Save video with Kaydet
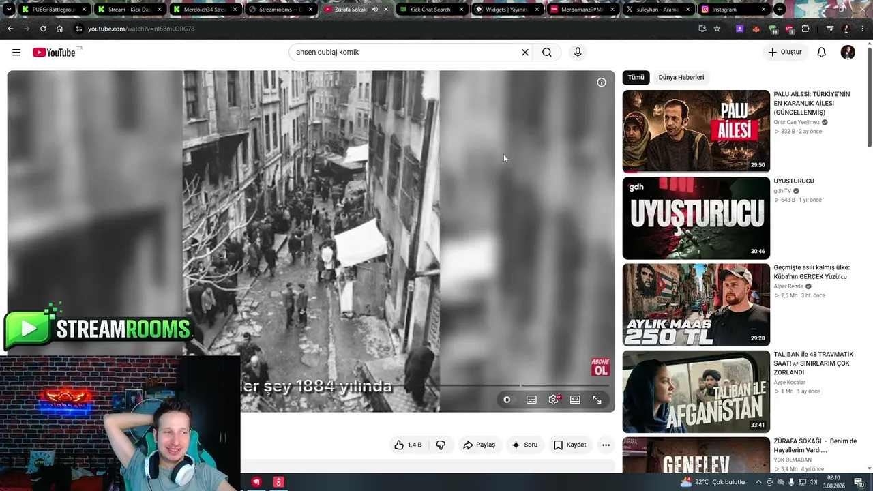 pyautogui.click(x=569, y=445)
